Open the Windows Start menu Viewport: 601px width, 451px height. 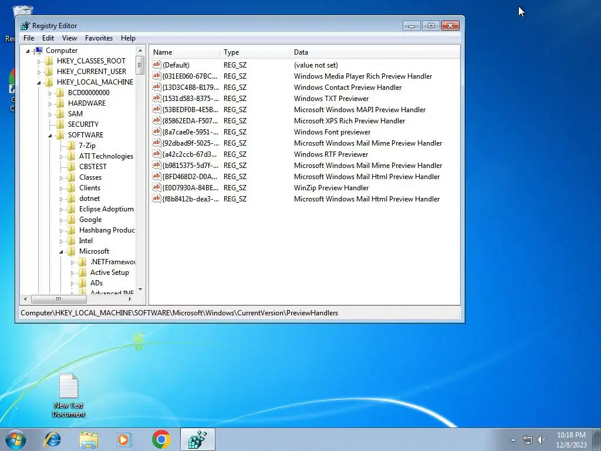tap(15, 439)
